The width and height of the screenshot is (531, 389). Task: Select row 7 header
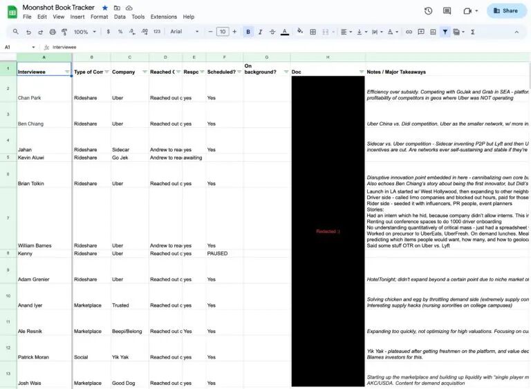pyautogui.click(x=8, y=218)
